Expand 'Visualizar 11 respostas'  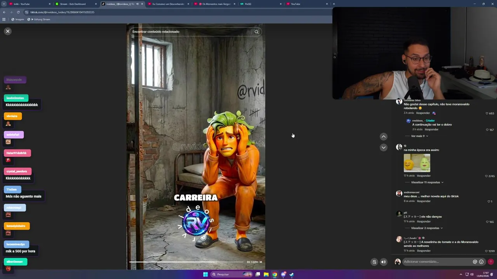[427, 182]
